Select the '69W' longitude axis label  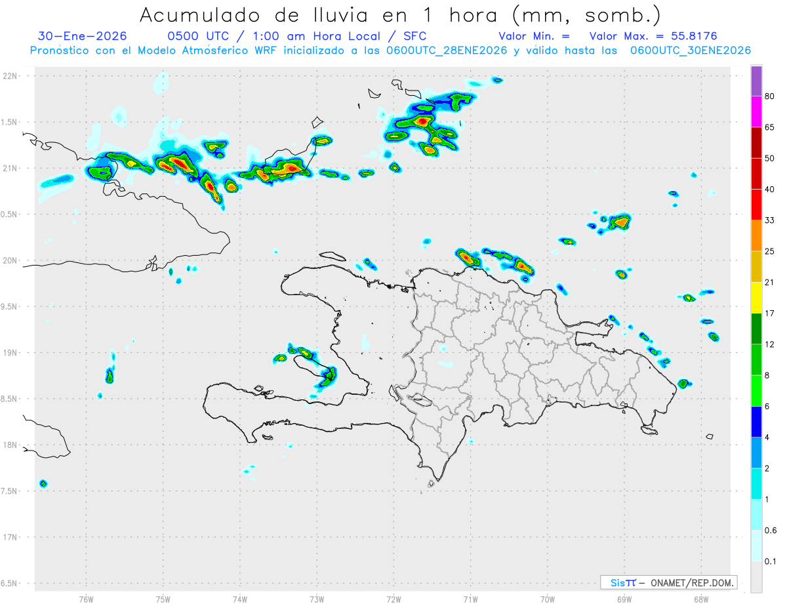pyautogui.click(x=624, y=599)
